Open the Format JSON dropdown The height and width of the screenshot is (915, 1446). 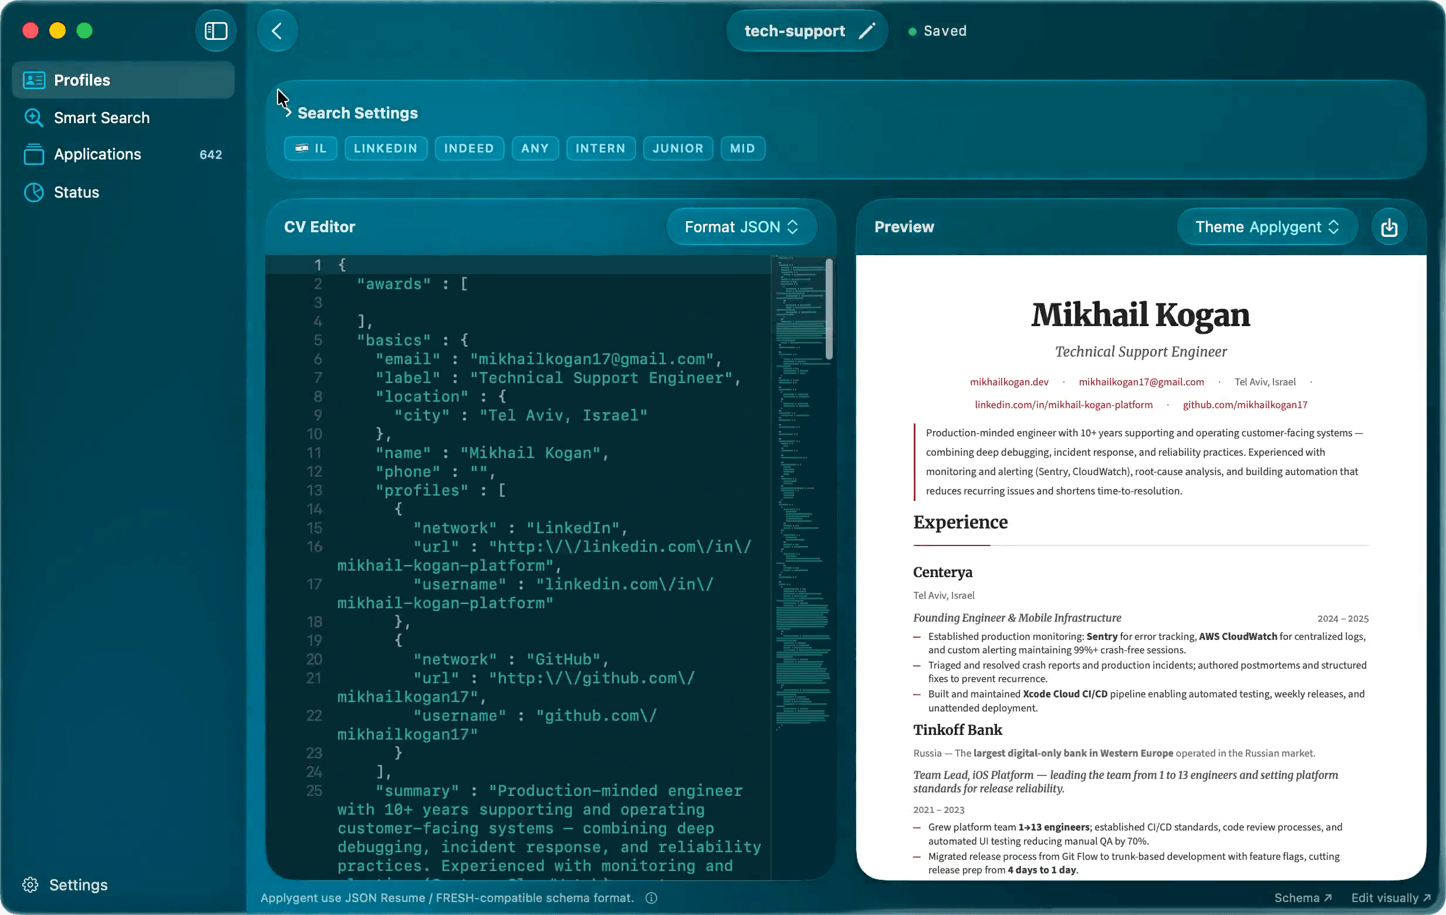coord(742,227)
